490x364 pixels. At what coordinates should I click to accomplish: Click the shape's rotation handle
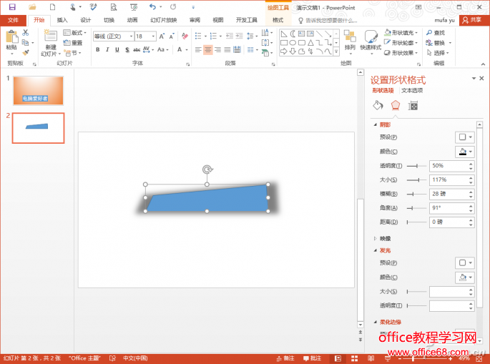click(x=207, y=169)
